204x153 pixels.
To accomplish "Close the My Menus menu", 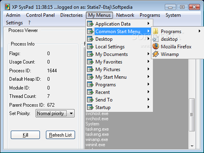I will point(99,15).
